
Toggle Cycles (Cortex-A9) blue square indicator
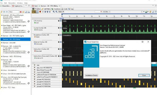61,28
